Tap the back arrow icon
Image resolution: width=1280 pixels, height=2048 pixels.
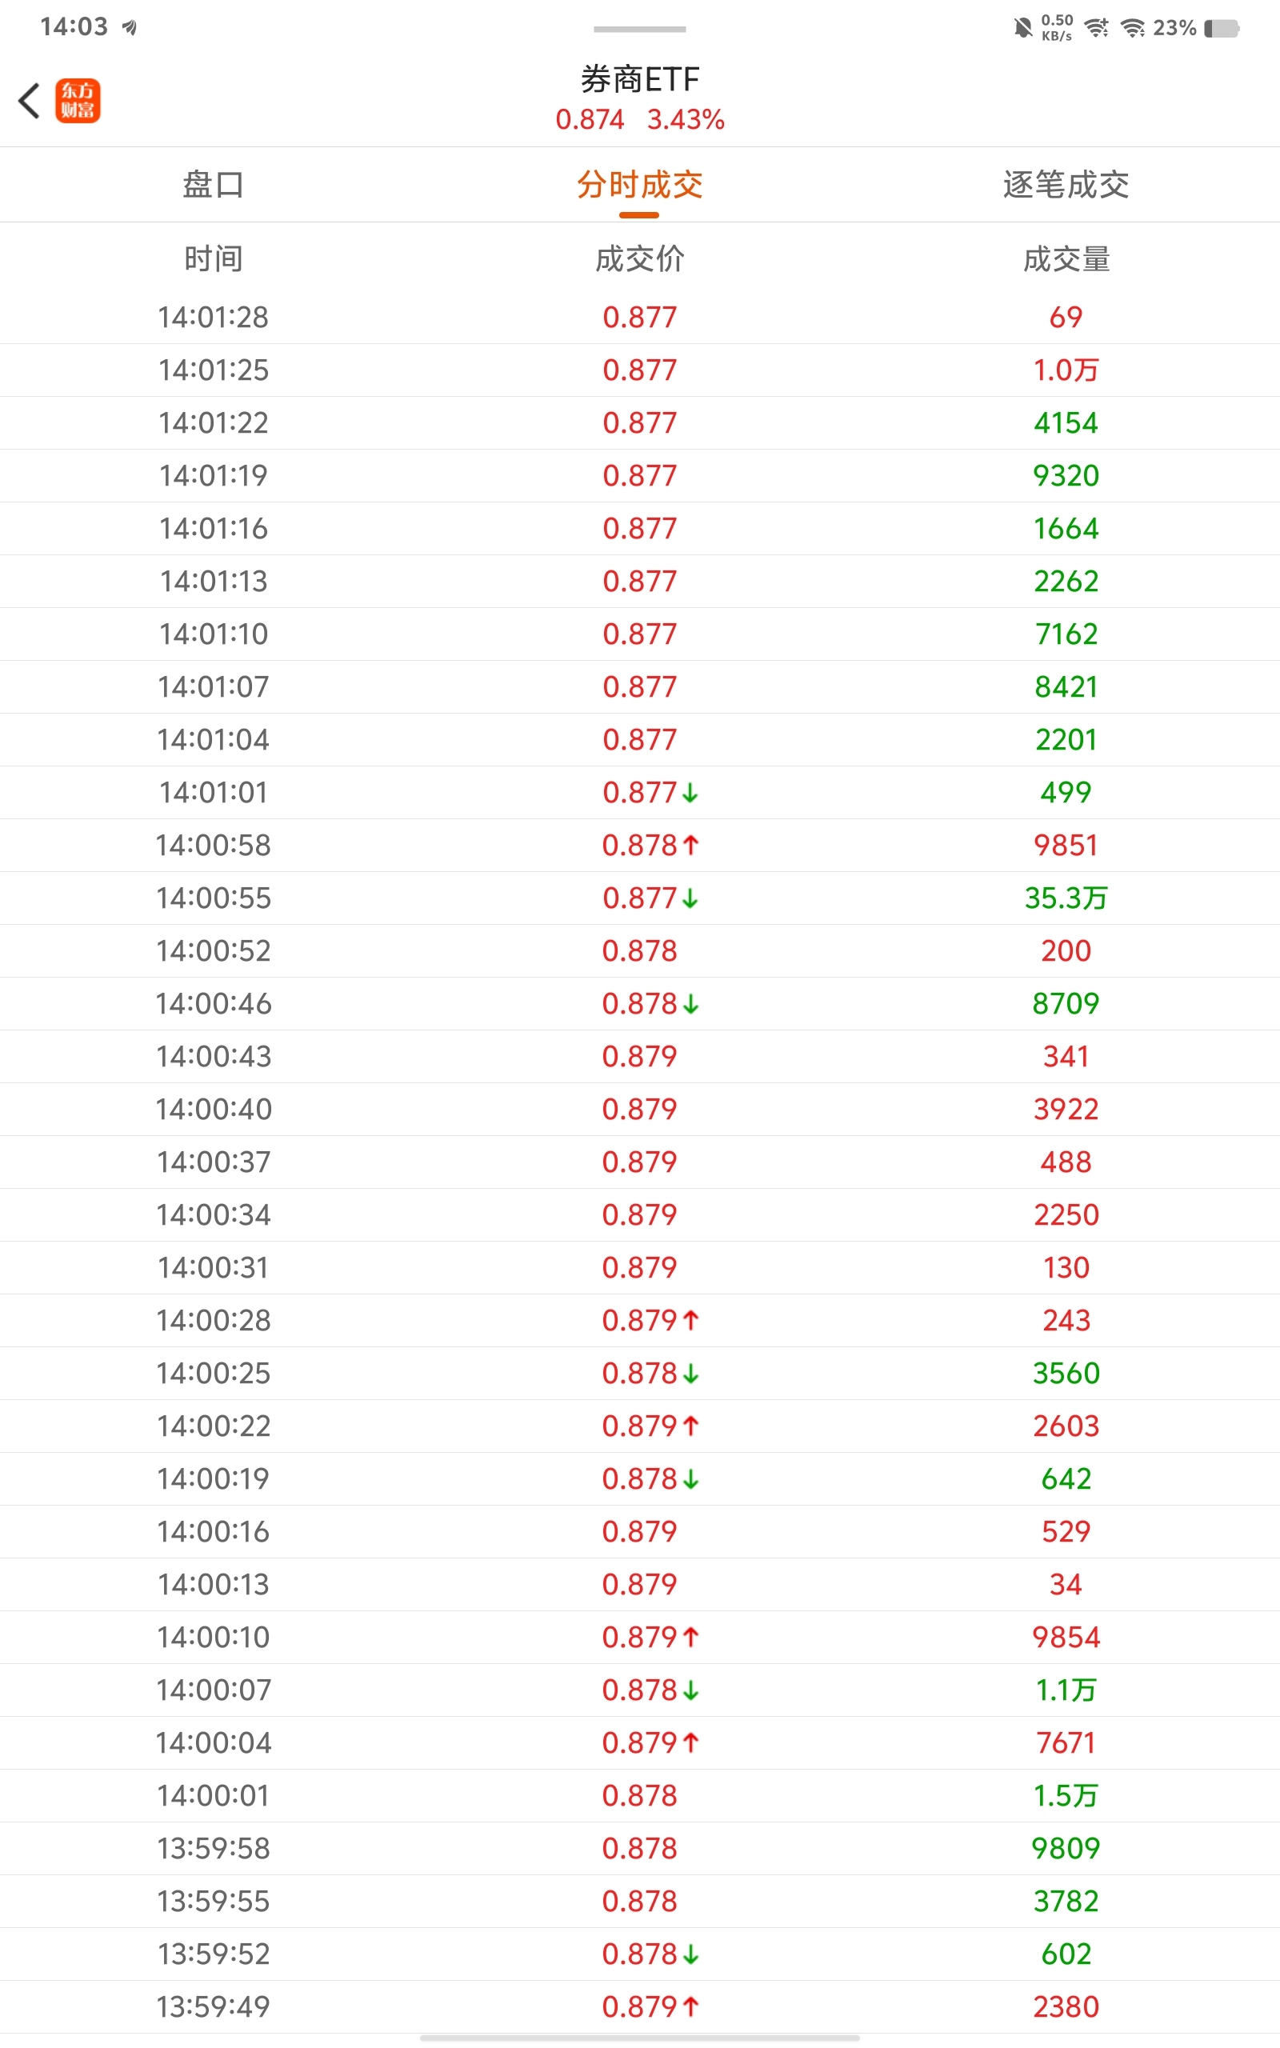[29, 101]
